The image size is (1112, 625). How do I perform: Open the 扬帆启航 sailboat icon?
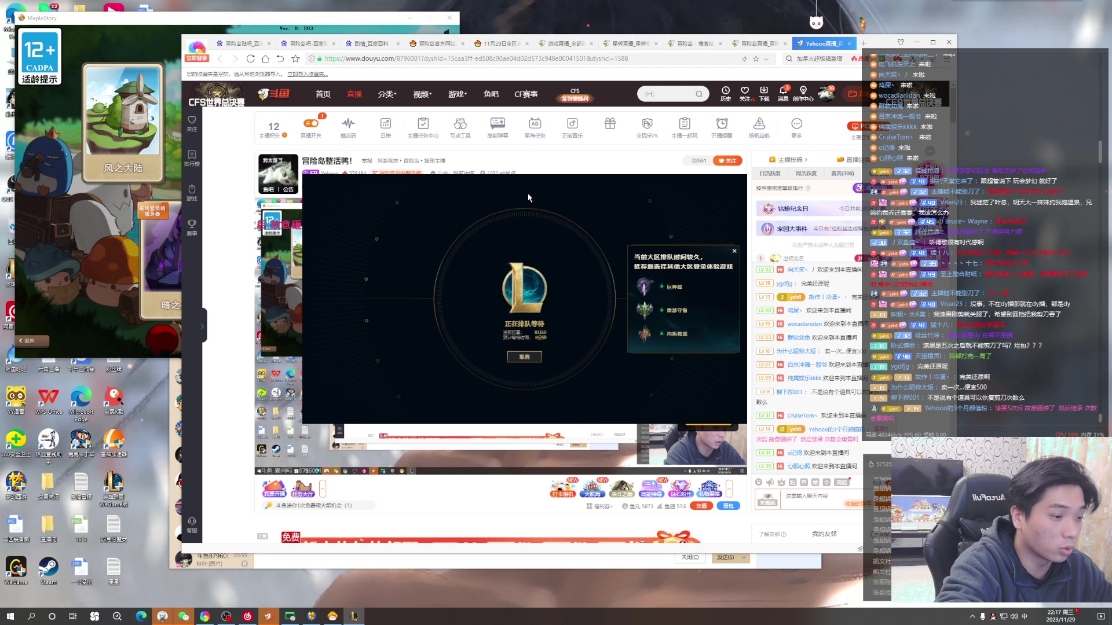759,127
